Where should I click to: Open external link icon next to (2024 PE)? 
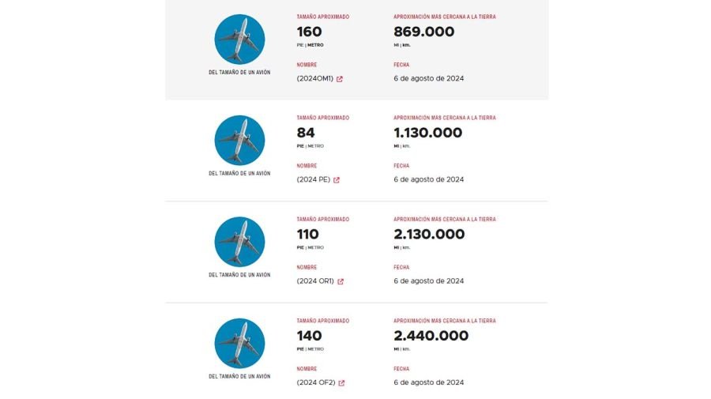click(337, 180)
